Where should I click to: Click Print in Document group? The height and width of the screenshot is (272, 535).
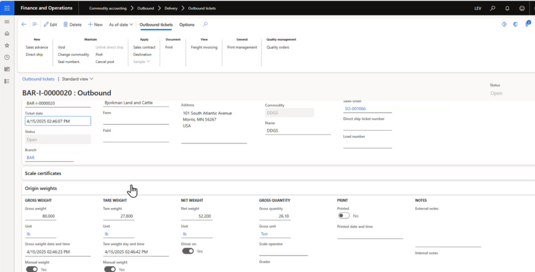tap(169, 48)
